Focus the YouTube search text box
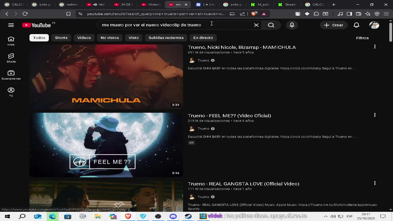This screenshot has height=221, width=393. point(177,25)
